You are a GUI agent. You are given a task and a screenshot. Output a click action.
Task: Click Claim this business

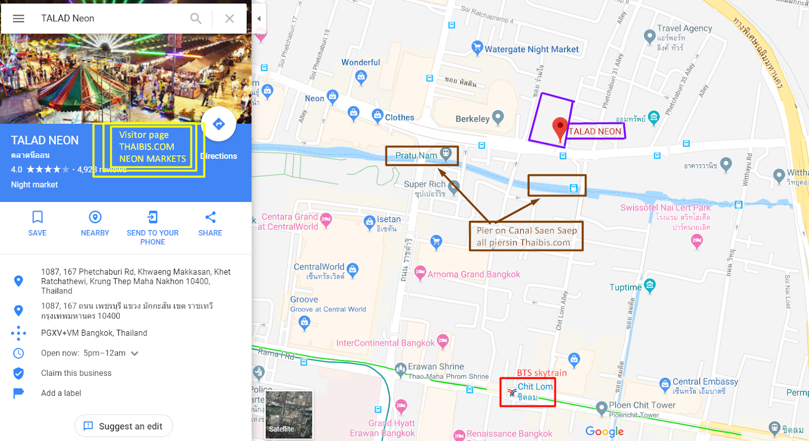coord(76,373)
